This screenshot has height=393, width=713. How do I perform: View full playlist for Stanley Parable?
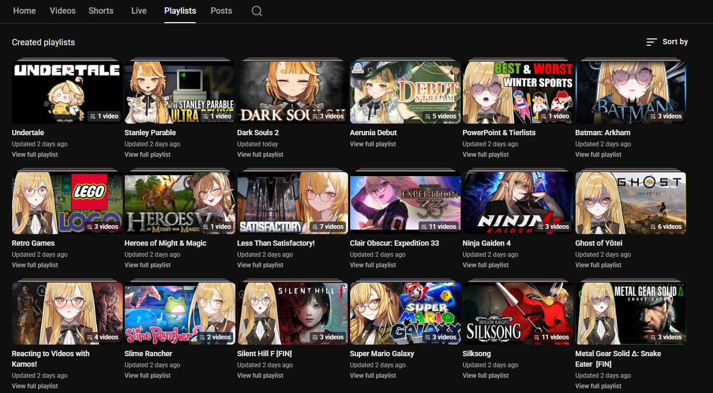147,155
